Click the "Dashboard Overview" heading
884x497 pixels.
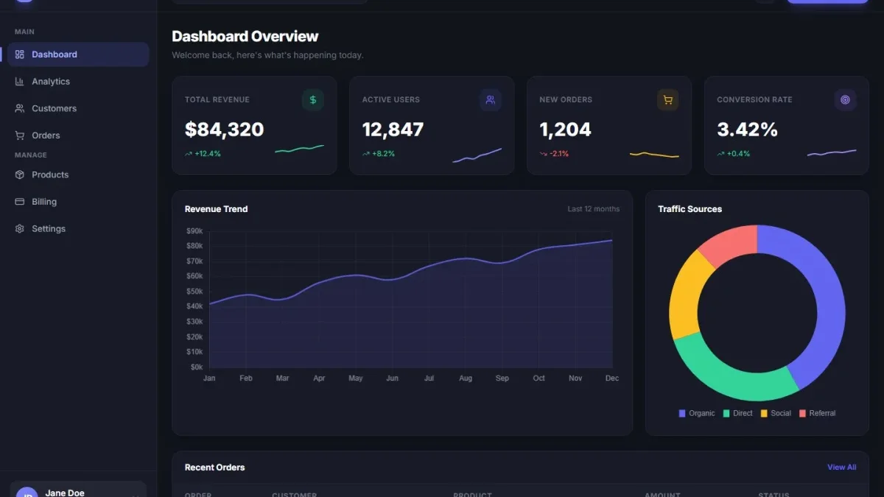[x=245, y=36]
